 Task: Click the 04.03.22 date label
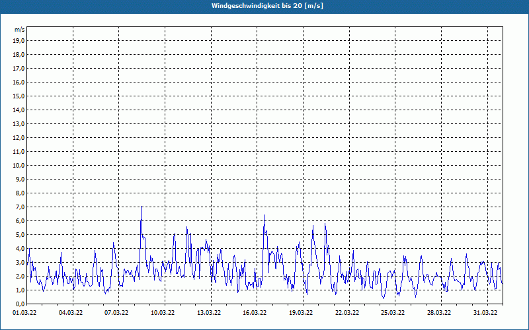pyautogui.click(x=71, y=312)
